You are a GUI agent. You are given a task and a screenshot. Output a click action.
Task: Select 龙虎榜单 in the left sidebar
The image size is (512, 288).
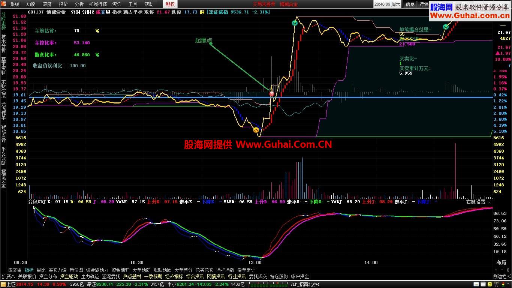pyautogui.click(x=3, y=111)
